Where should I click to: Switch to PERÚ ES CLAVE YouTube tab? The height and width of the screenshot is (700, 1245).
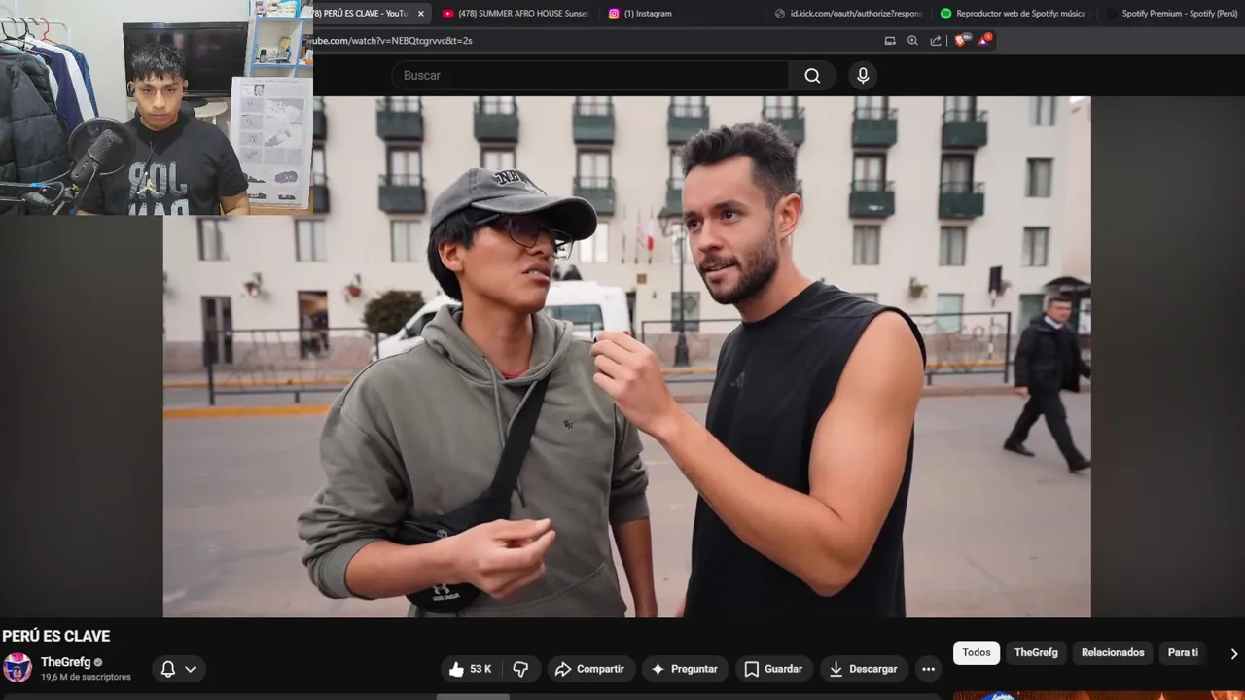coord(361,14)
